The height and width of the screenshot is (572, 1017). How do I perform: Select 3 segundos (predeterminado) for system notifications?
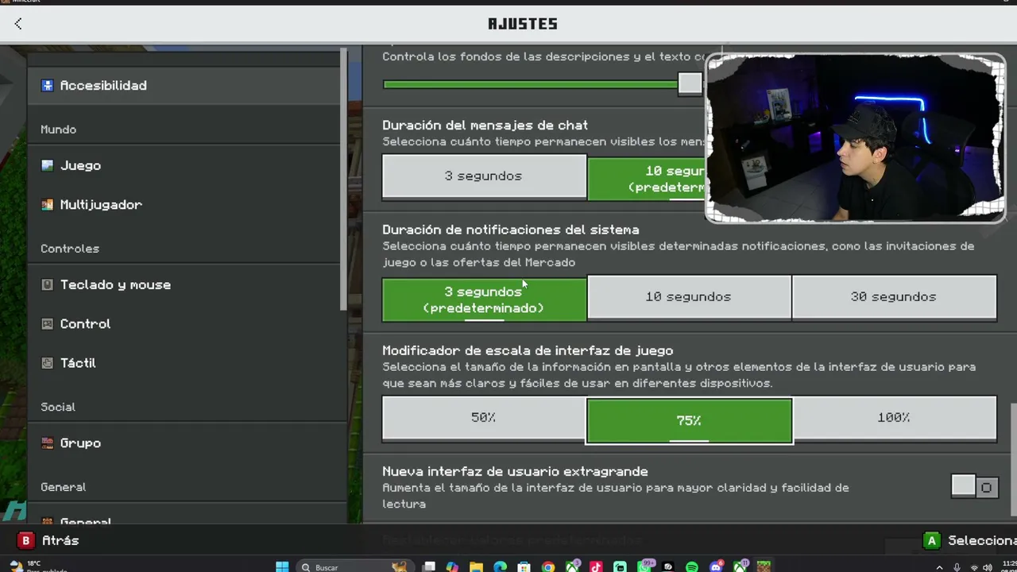484,299
